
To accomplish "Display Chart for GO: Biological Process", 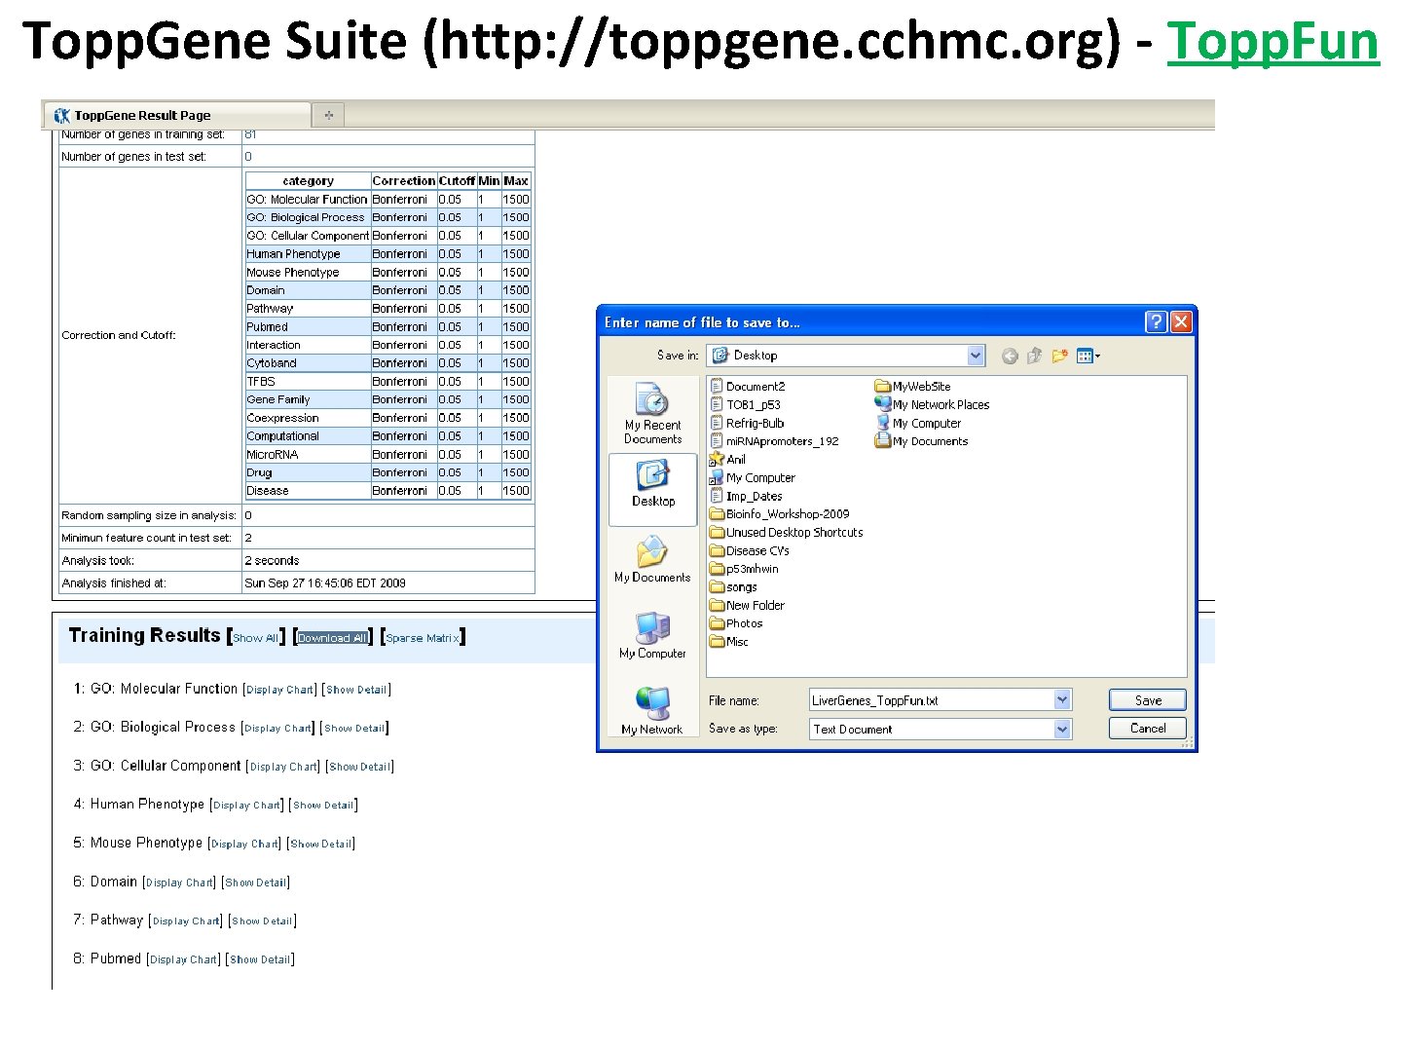I will pos(277,729).
